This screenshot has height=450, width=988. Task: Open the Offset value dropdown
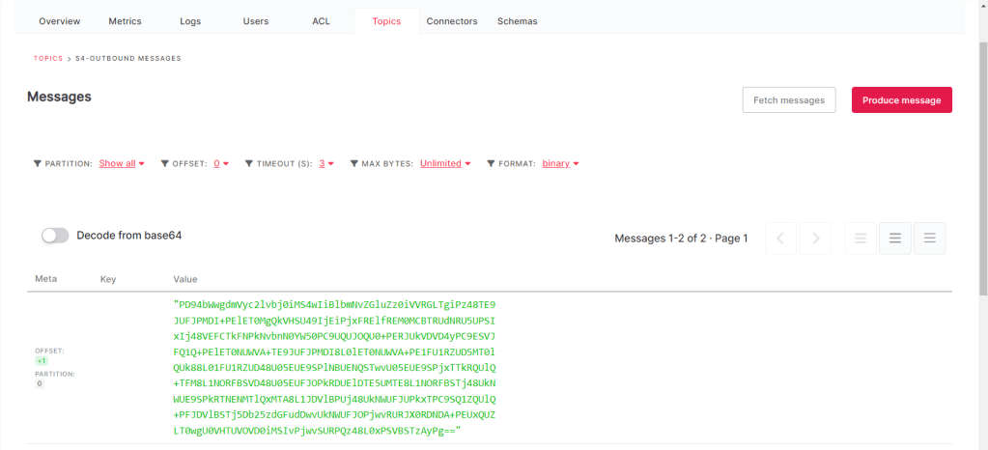pos(221,164)
